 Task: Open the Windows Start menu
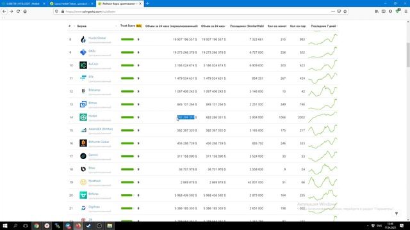click(4, 226)
